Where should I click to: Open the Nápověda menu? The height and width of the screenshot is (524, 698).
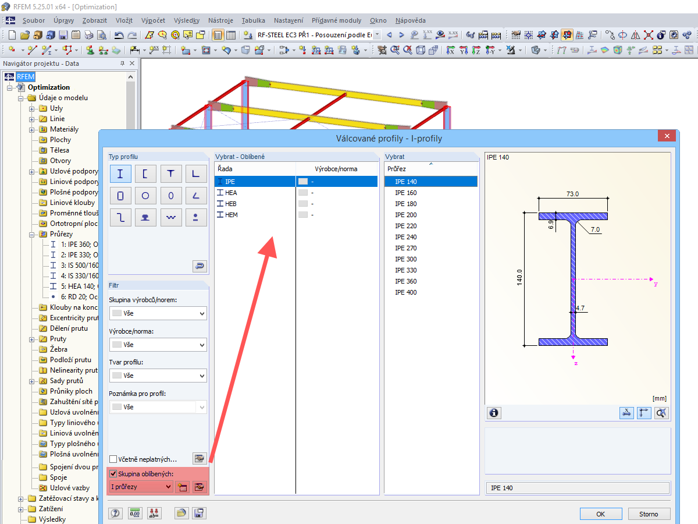pyautogui.click(x=411, y=20)
